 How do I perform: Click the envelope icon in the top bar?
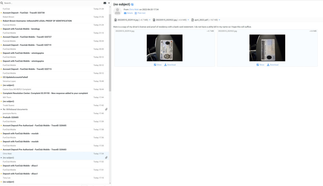coord(105,3)
